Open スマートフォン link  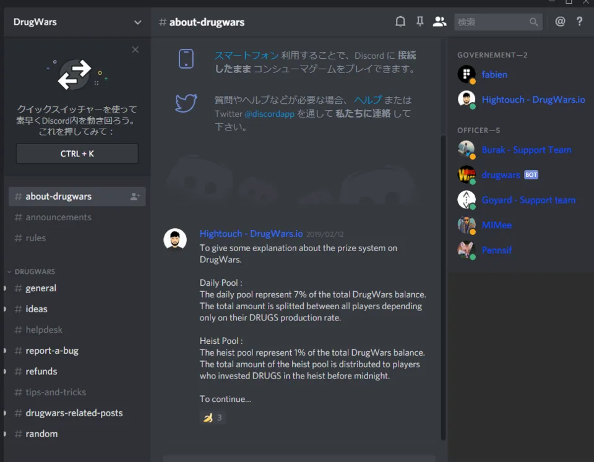(247, 55)
